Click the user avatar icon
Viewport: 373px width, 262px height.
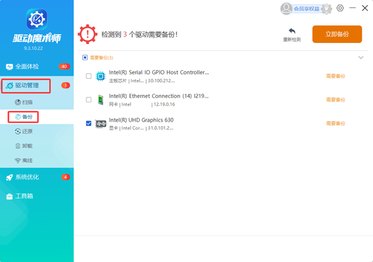(x=286, y=9)
